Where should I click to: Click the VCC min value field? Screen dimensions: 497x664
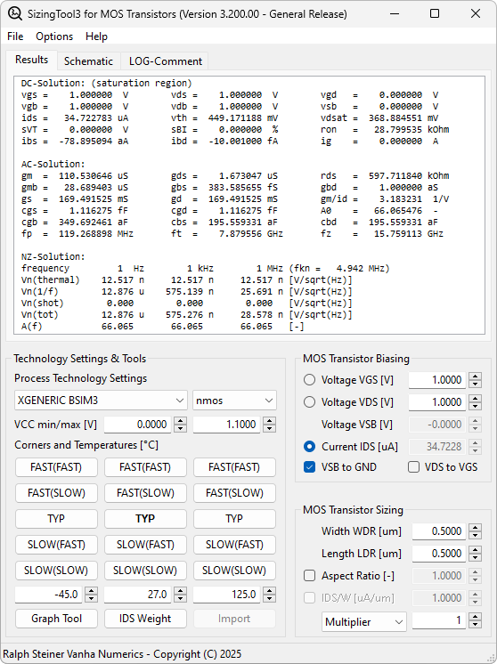click(138, 425)
